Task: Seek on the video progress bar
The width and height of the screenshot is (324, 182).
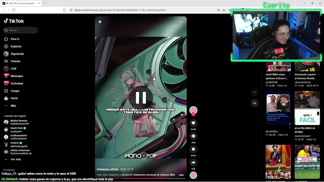Action: 141,178
